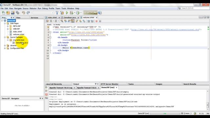Click the Debug Project icon
Image resolution: width=210 pixels, height=118 pixels.
[x=72, y=13]
